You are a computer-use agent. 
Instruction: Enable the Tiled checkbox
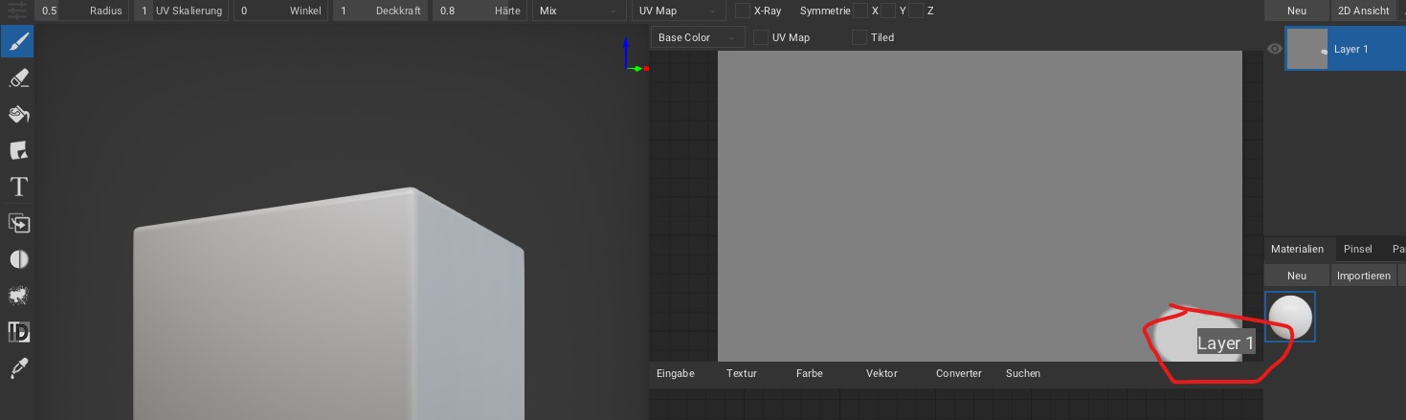[859, 37]
